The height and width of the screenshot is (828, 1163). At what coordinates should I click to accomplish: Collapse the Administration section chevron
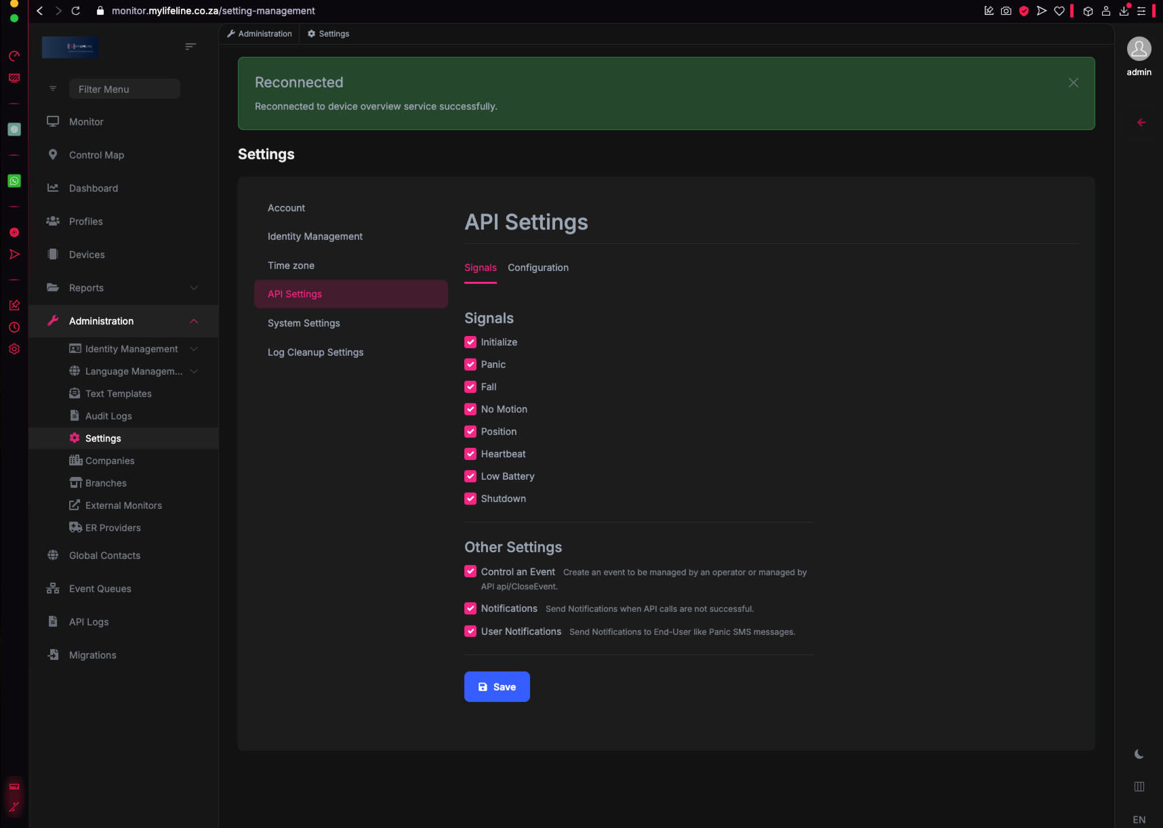(x=194, y=321)
